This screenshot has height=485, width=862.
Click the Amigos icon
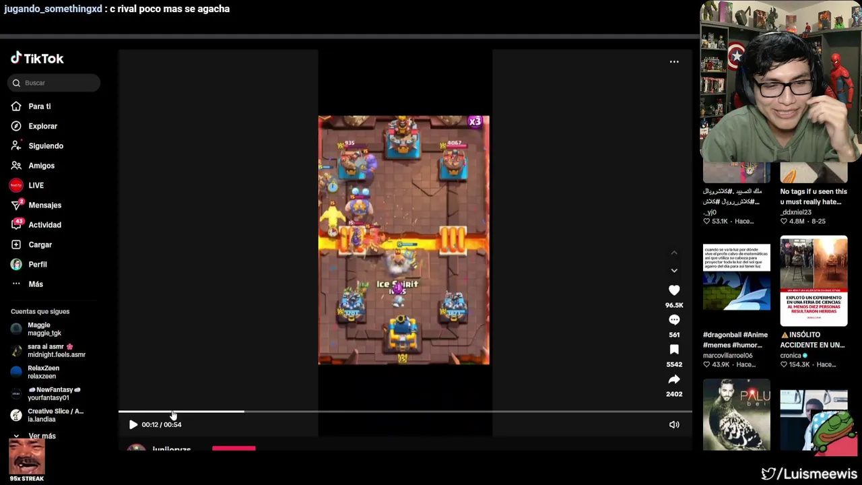coord(16,166)
